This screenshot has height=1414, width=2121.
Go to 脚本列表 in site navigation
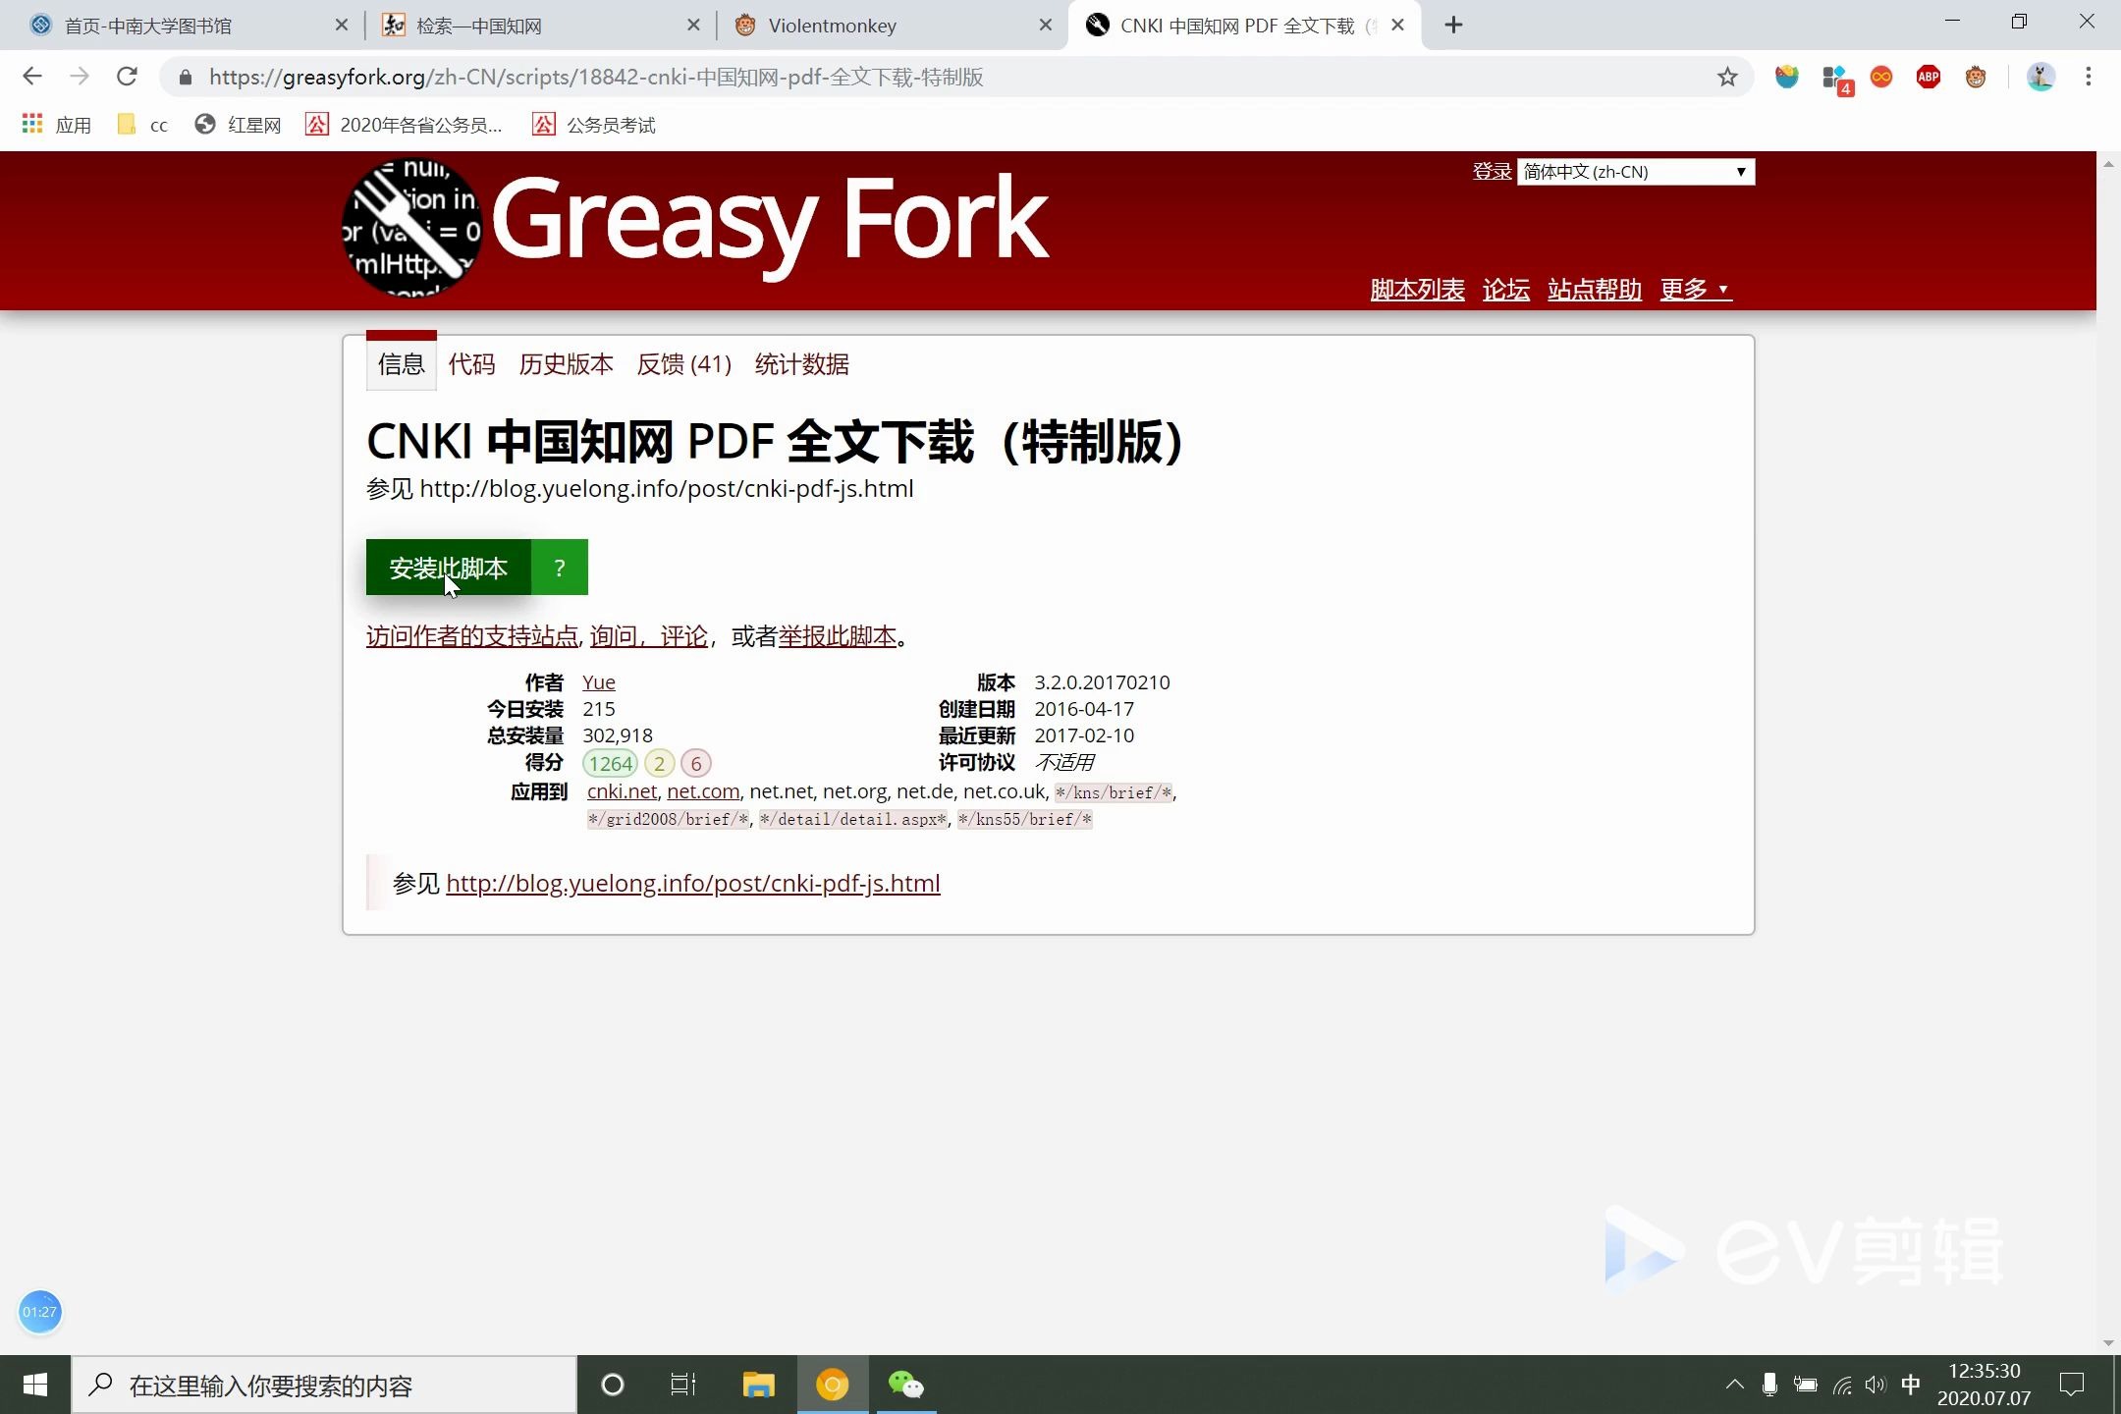pyautogui.click(x=1417, y=290)
